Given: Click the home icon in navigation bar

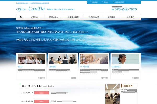Looking at the screenshot, I should pyautogui.click(x=21, y=17).
